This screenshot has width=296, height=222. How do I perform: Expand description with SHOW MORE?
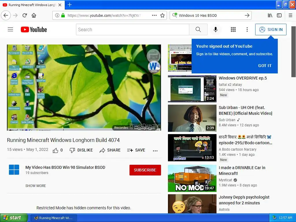coord(36,186)
